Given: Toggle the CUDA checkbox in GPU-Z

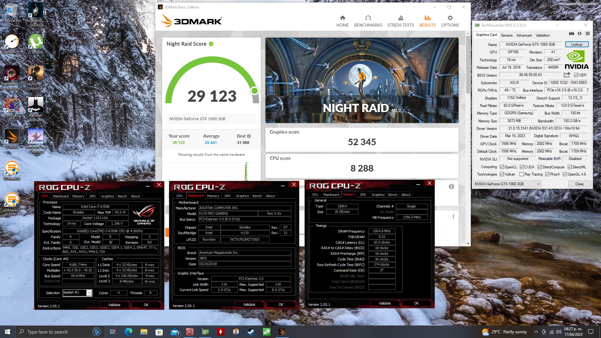Looking at the screenshot, I should coord(522,167).
